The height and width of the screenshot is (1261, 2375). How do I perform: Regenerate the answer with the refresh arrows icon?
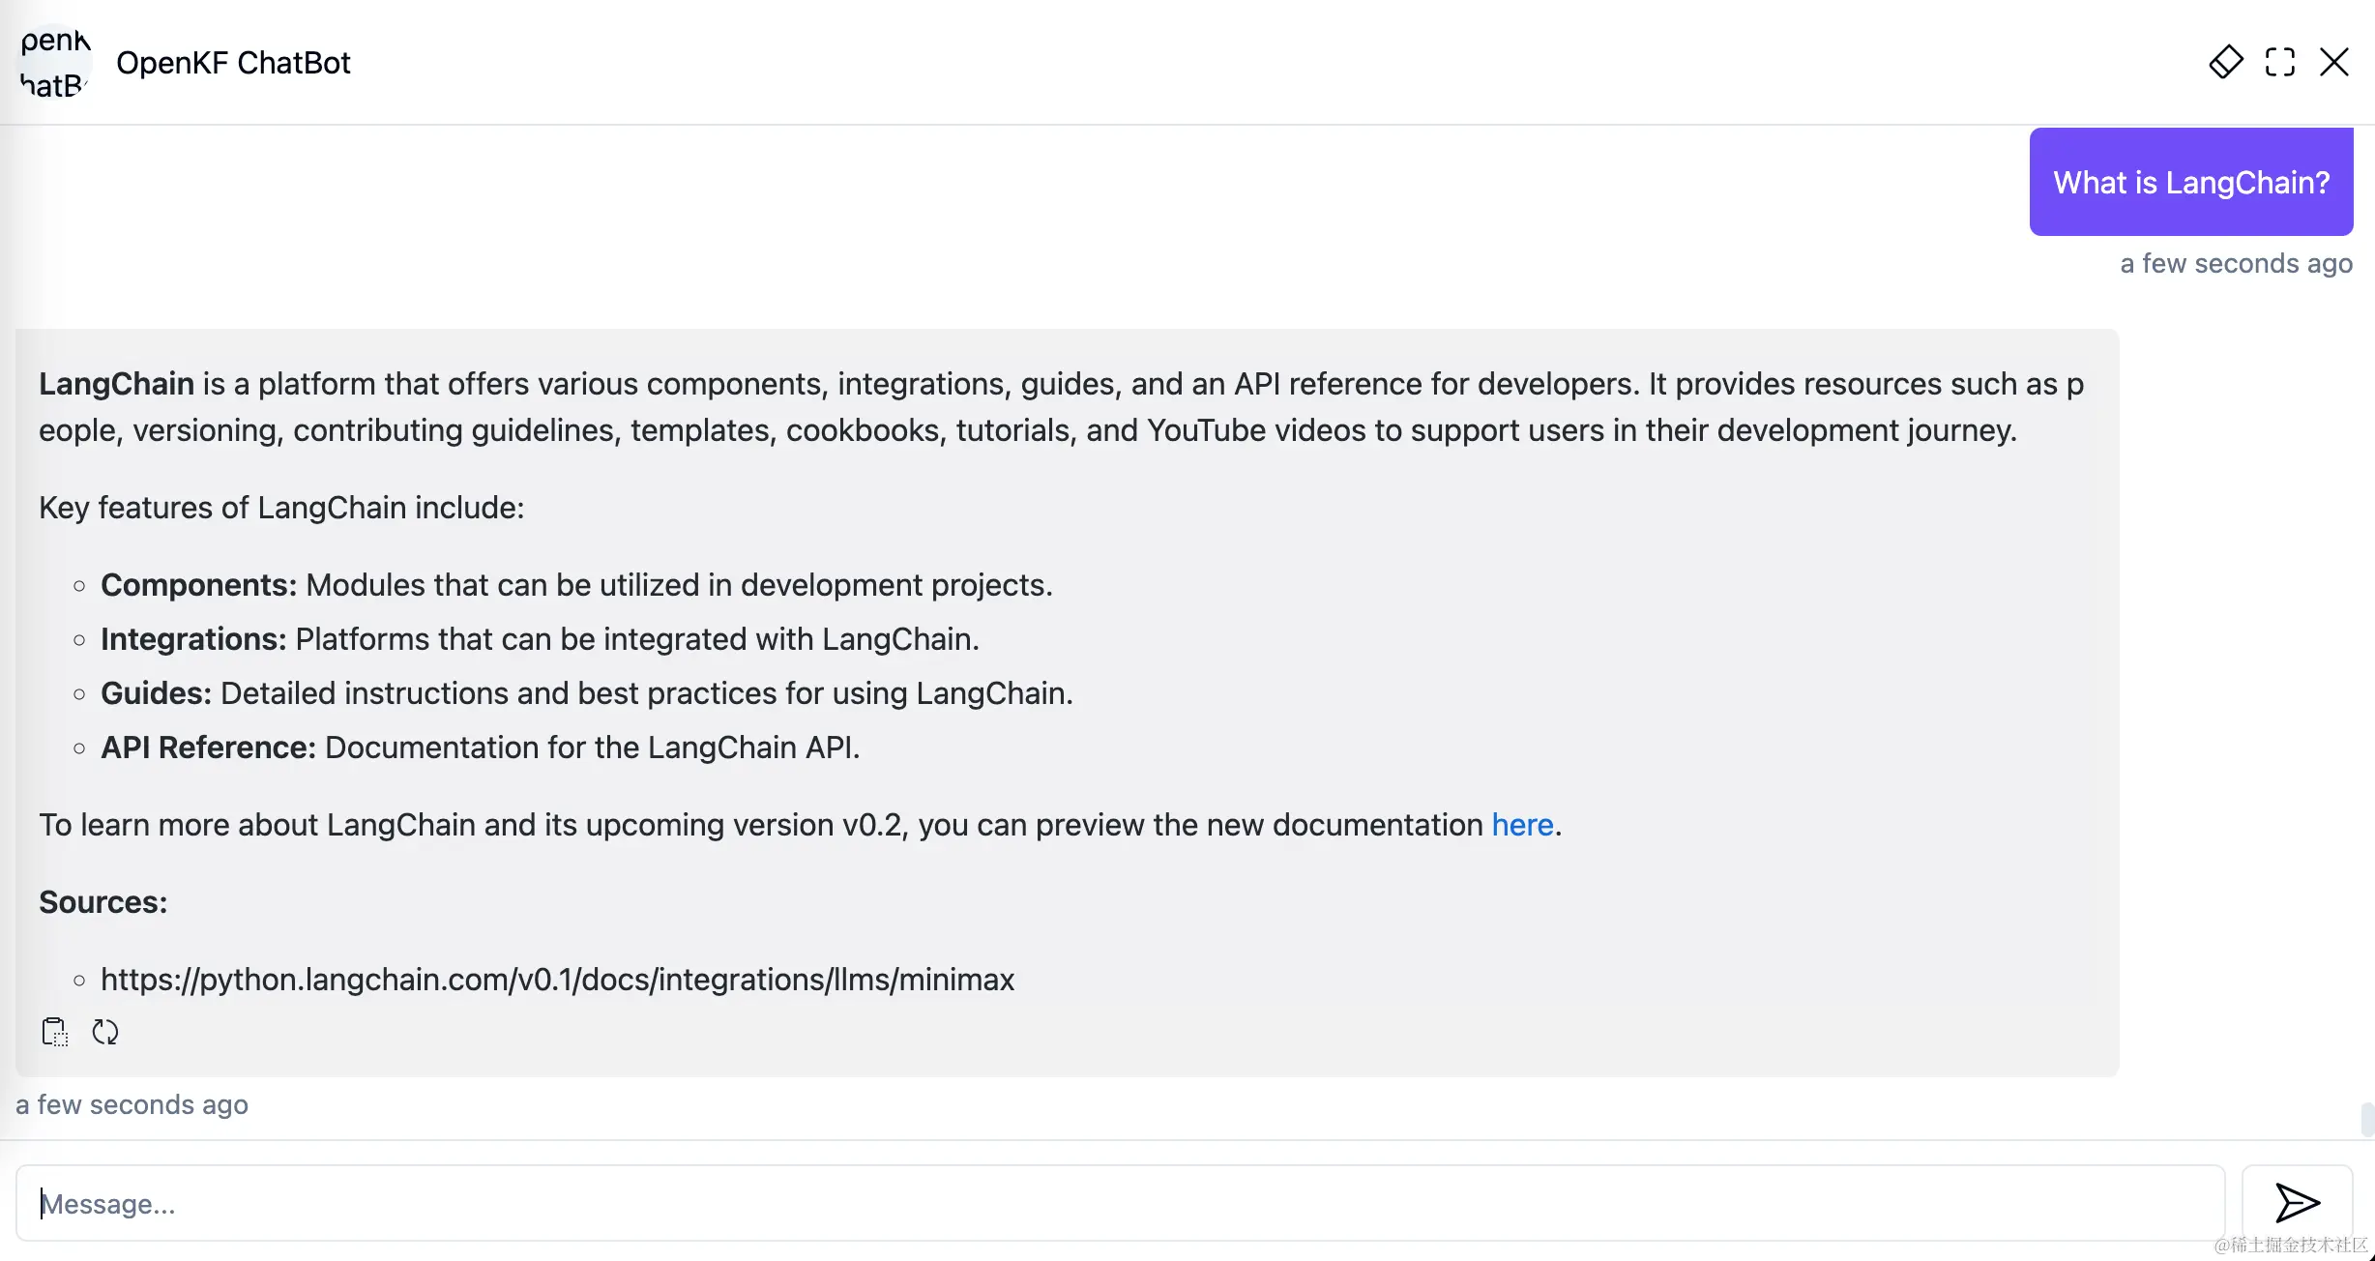pyautogui.click(x=104, y=1032)
